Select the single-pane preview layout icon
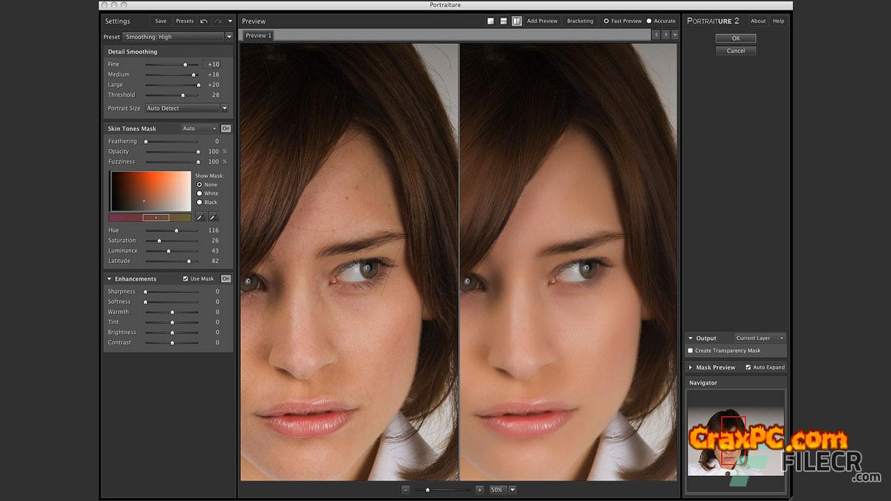 [x=490, y=21]
